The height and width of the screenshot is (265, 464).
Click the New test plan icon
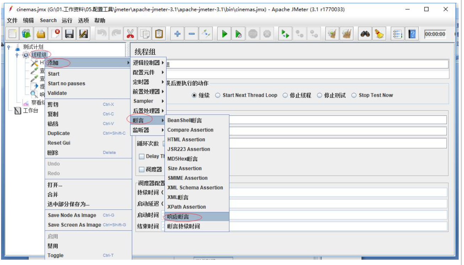click(13, 34)
